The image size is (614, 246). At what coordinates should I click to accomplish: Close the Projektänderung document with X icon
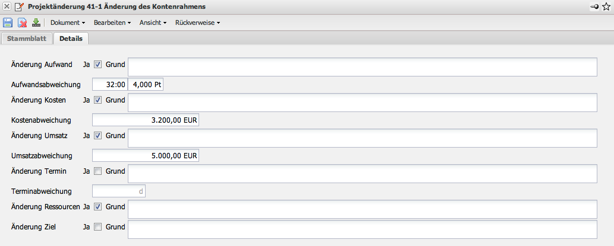tap(7, 6)
